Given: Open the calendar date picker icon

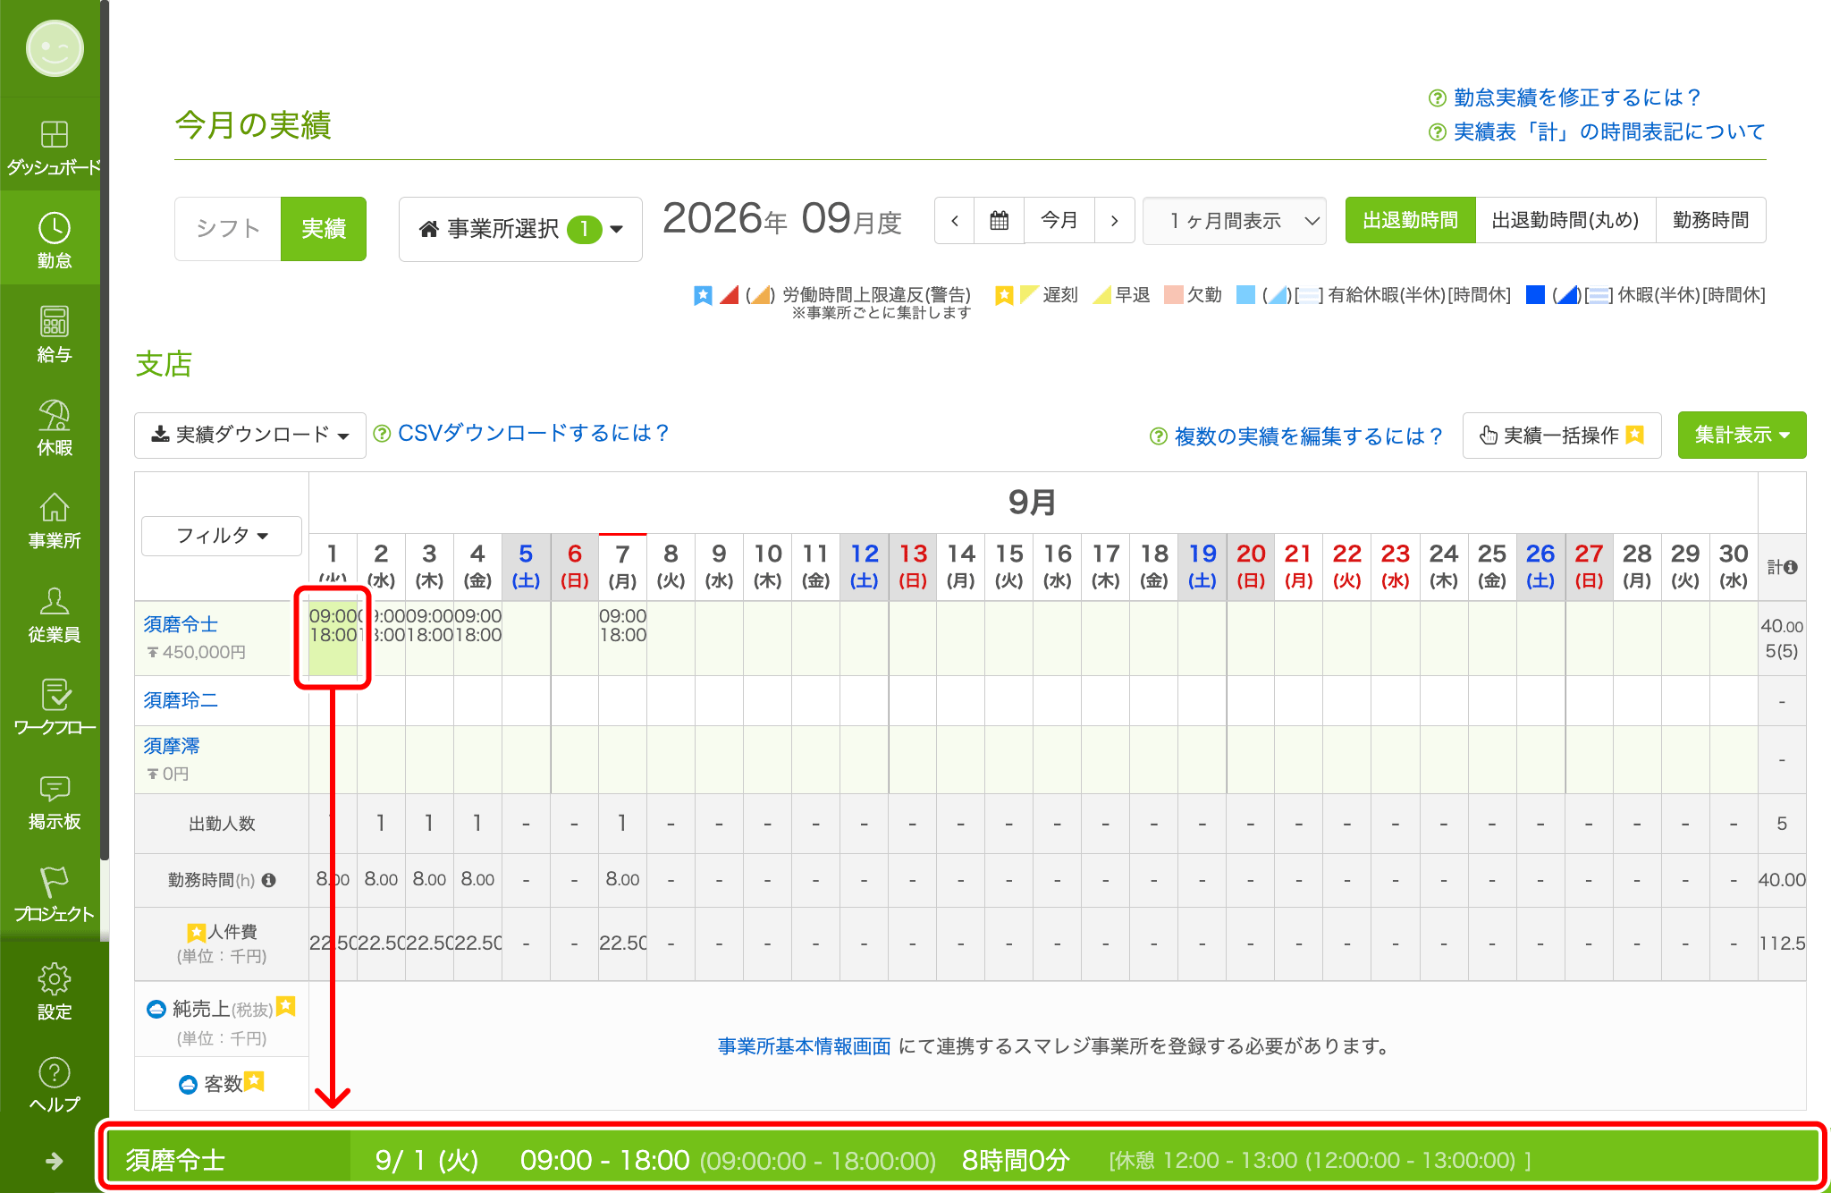Looking at the screenshot, I should point(999,220).
